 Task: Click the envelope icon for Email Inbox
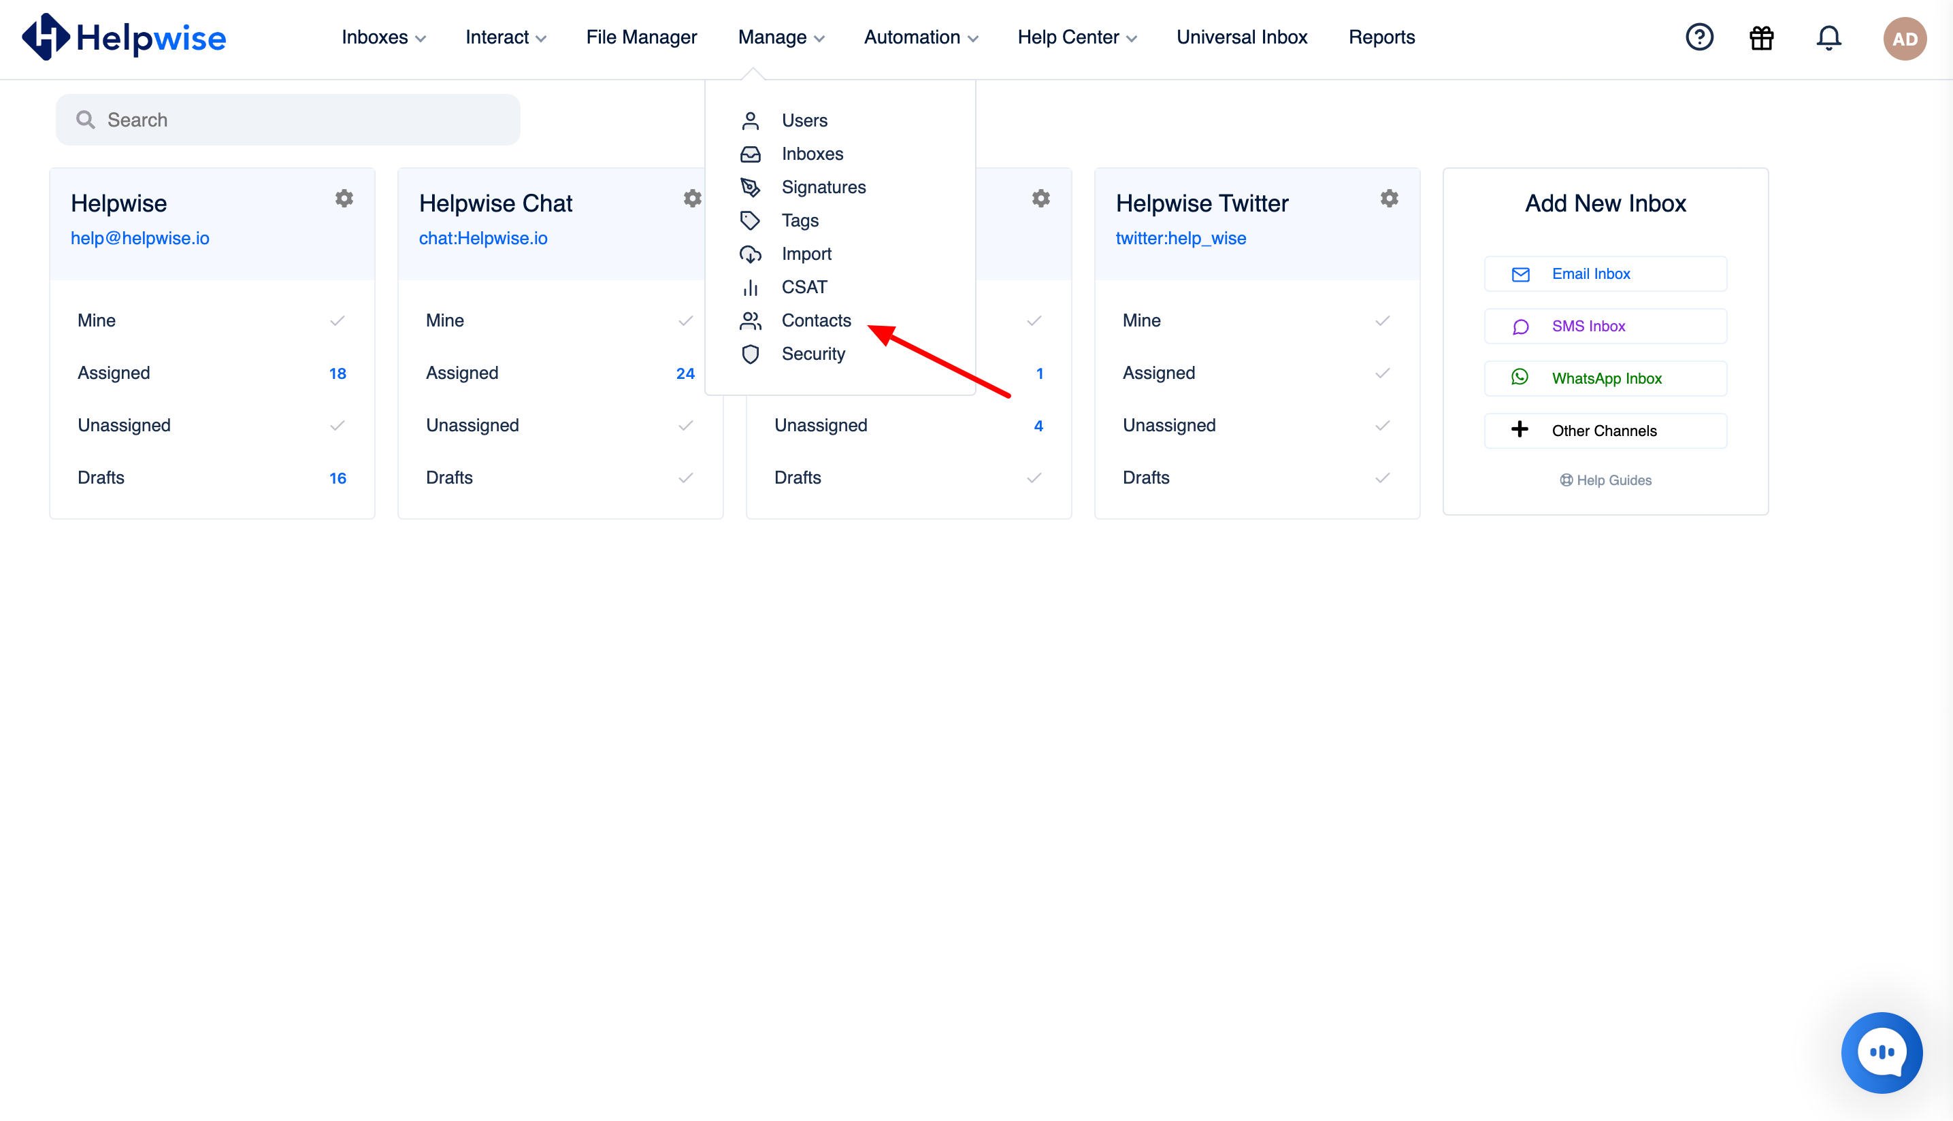(1520, 274)
